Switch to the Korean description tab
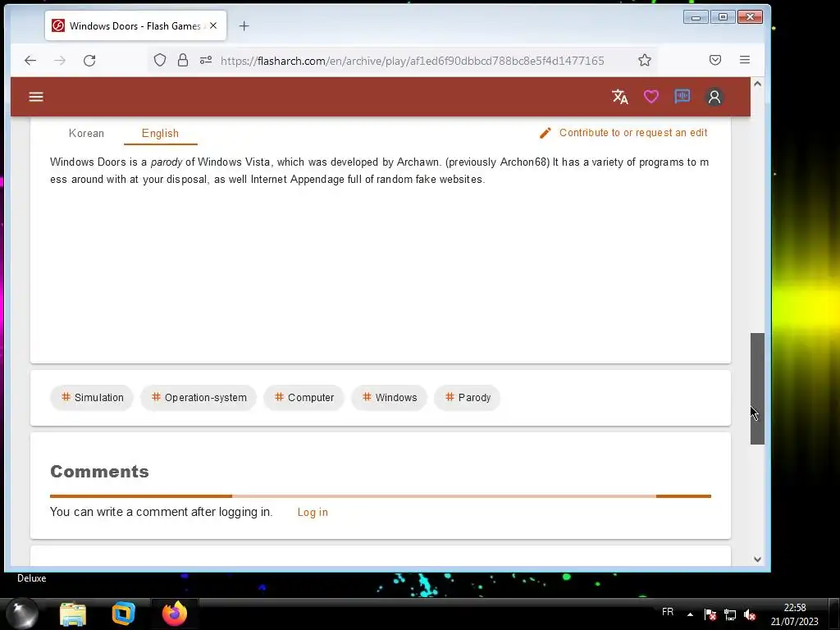 [86, 134]
